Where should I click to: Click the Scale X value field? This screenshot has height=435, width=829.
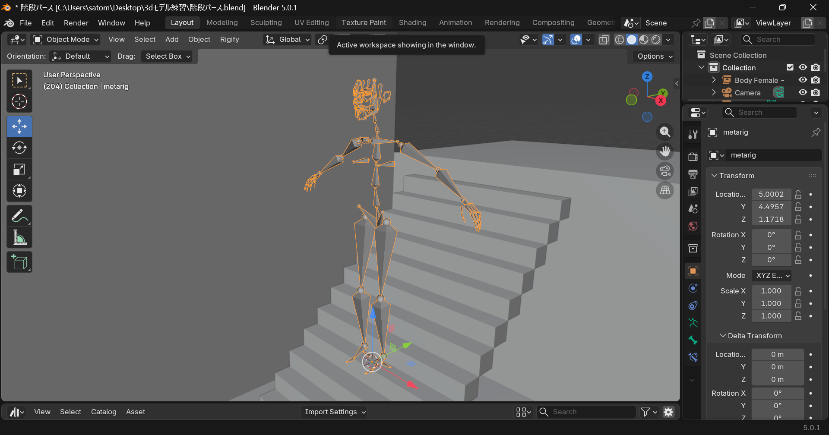[771, 291]
